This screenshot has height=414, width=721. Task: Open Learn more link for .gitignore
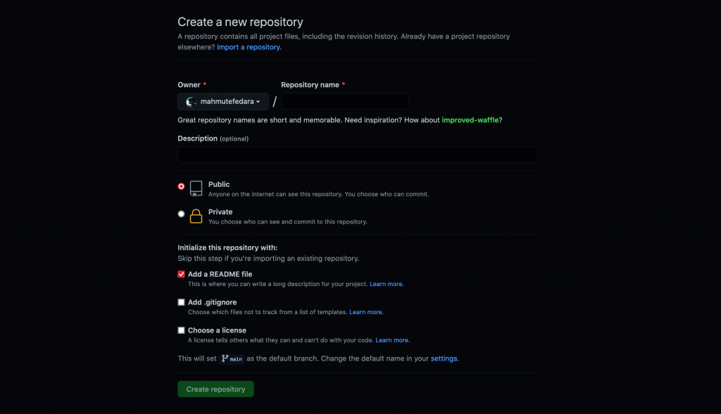click(366, 312)
